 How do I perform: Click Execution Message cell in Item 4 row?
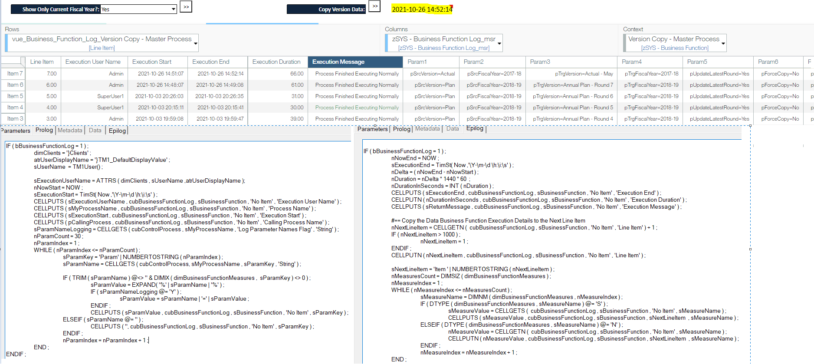pos(355,107)
